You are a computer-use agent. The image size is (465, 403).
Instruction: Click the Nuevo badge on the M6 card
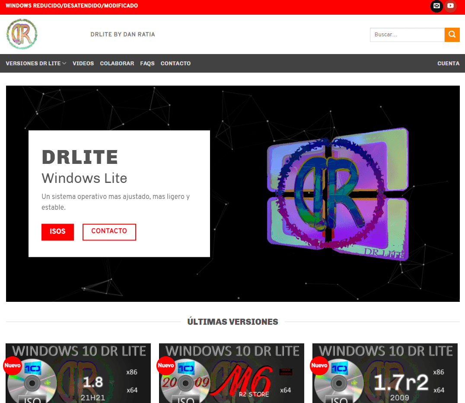pyautogui.click(x=166, y=366)
